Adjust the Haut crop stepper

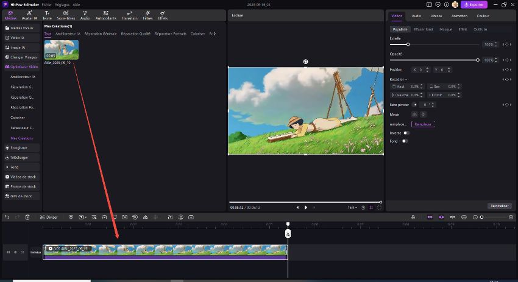[x=422, y=86]
